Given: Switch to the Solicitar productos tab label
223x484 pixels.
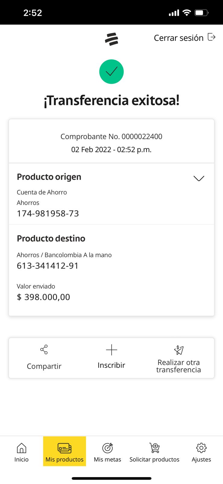Looking at the screenshot, I should (x=154, y=459).
